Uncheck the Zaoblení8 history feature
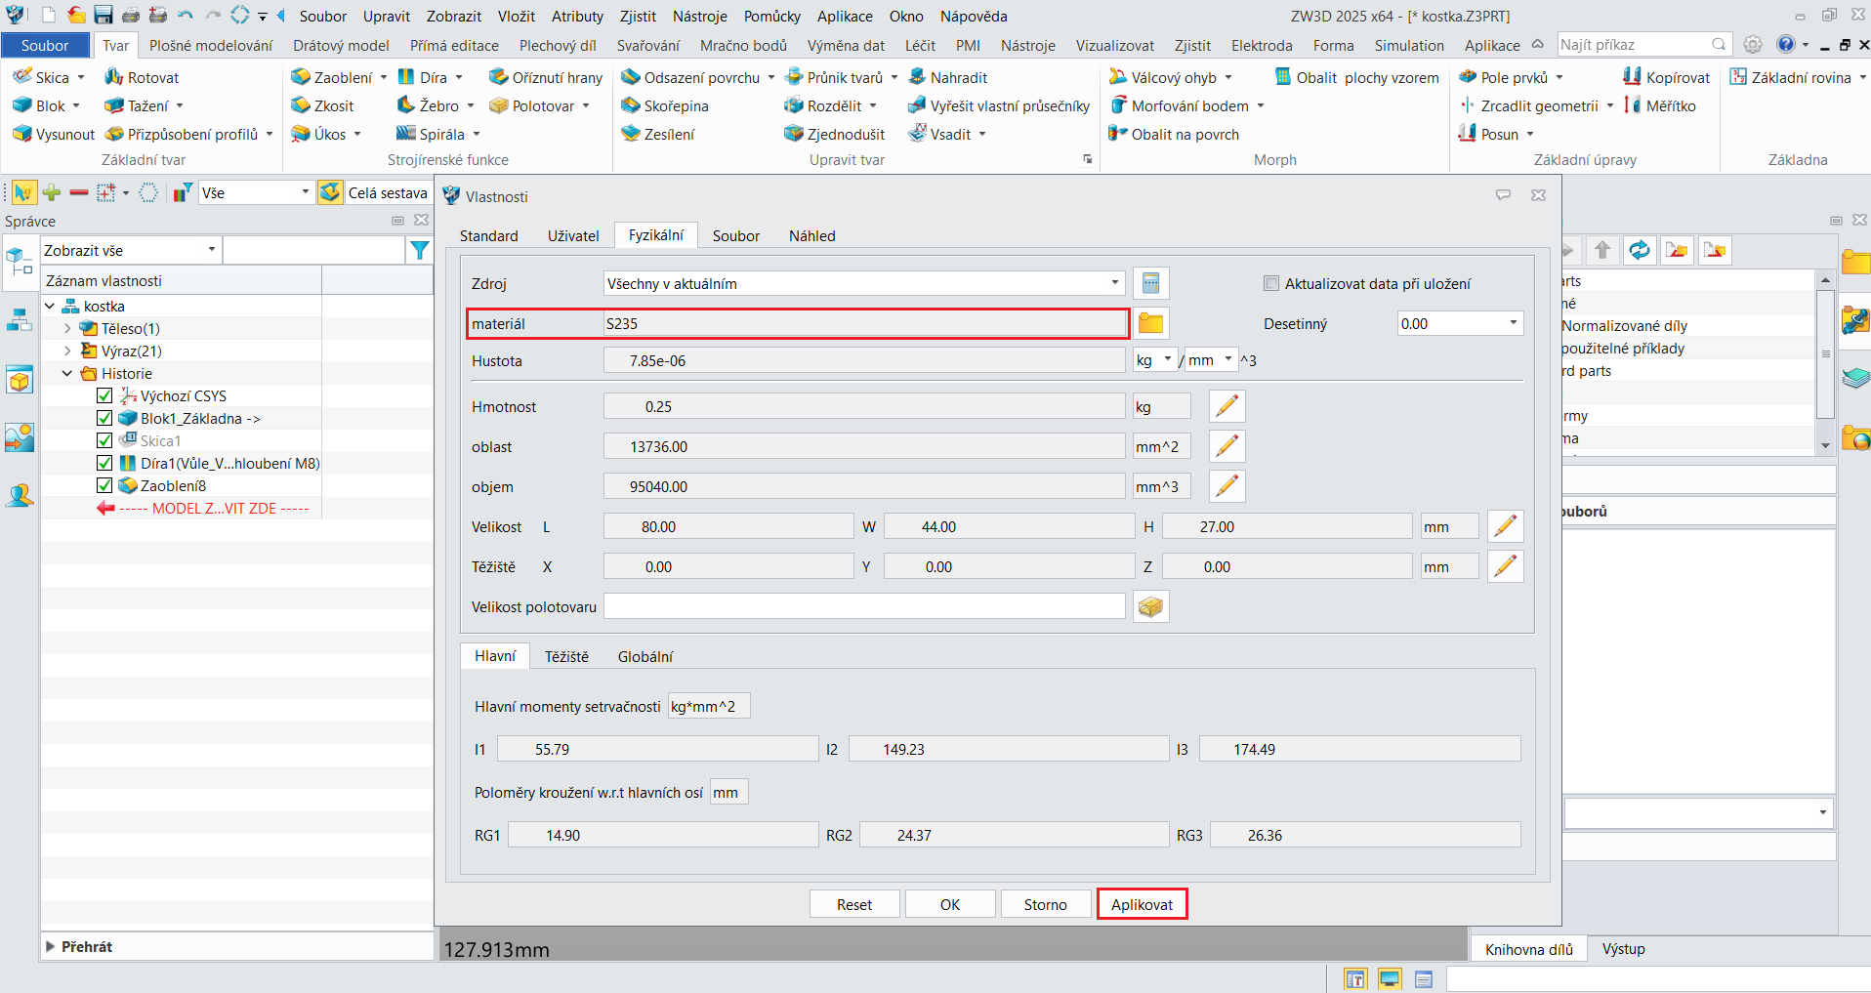 (104, 485)
